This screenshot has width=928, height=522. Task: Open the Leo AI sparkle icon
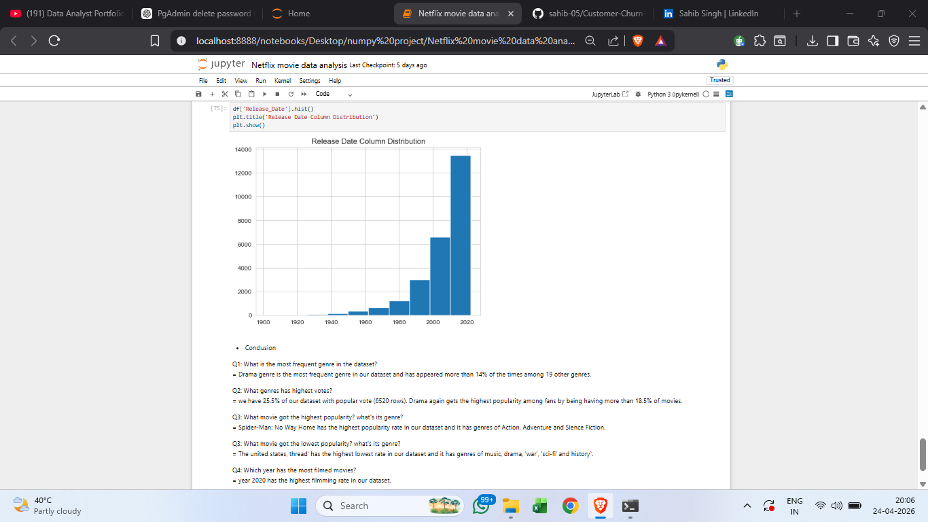pyautogui.click(x=874, y=41)
